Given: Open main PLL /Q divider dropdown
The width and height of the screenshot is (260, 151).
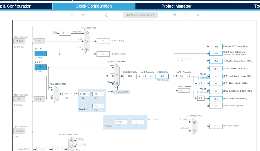Looking at the screenshot, I should (x=98, y=106).
